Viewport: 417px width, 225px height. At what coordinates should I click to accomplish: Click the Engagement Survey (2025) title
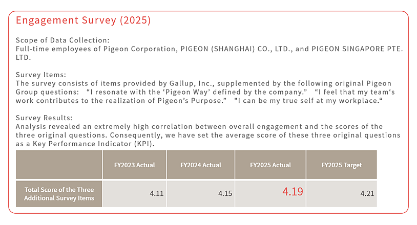point(83,21)
